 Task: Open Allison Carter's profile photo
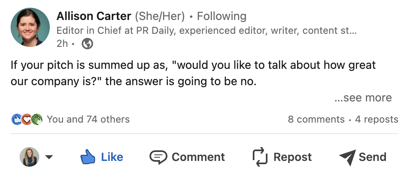[x=30, y=27]
